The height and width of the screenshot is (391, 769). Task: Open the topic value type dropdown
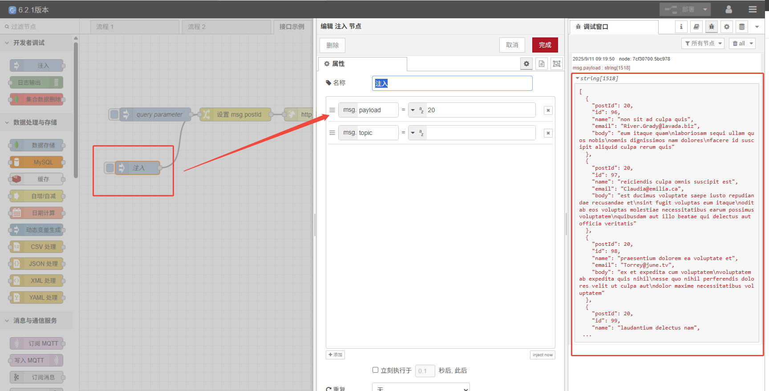tap(417, 133)
